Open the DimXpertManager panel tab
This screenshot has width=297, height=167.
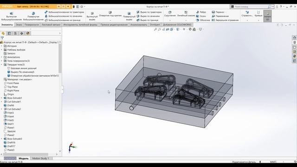pyautogui.click(x=22, y=33)
